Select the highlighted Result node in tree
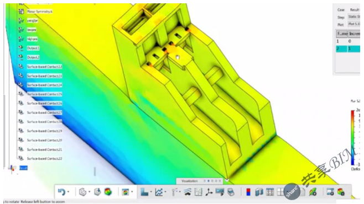 tap(23, 168)
